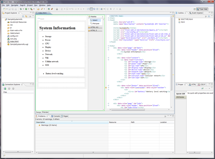Sort by the Location column header
Image resolution: width=215 pixels, height=159 pixels.
coord(167,122)
